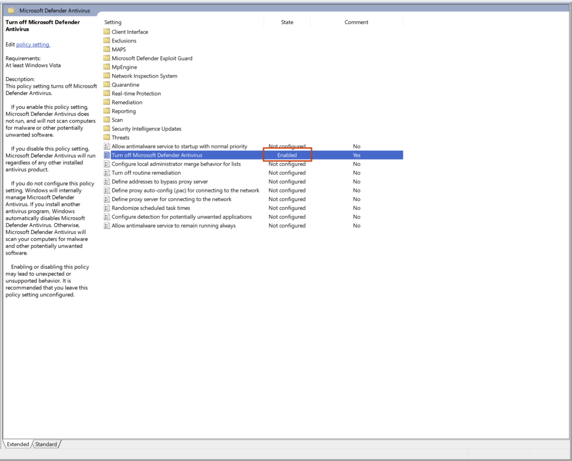The width and height of the screenshot is (572, 461).
Task: Click the Enabled state of Defender policy
Action: click(x=287, y=155)
